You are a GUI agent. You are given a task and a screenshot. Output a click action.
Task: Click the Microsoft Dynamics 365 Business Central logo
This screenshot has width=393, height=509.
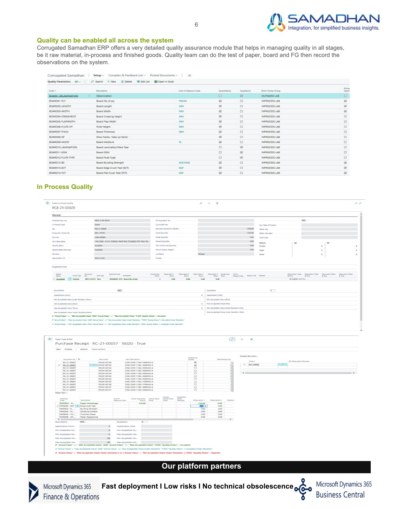tap(333, 489)
